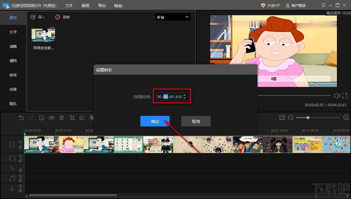Viewport: 351px width, 199px height.
Task: Click the 00:01:48.00 ruler mark
Action: [310, 131]
